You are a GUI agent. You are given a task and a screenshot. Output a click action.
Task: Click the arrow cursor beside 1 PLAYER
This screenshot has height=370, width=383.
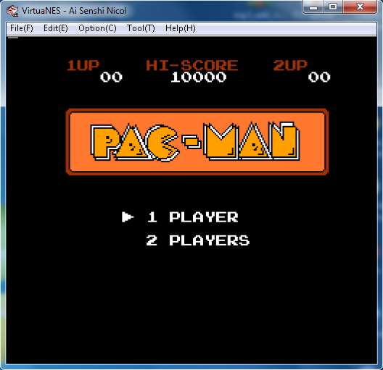[128, 217]
